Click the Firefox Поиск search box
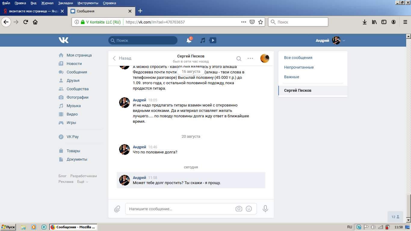Viewport: 411px width, 231px height. click(298, 22)
